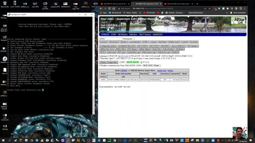
Task: Open the Facebook bookmark in bookmarks bar
Action: [115, 13]
